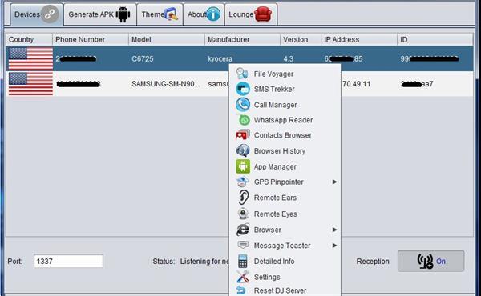The height and width of the screenshot is (296, 481).
Task: Sort by Version column header
Action: 301,39
